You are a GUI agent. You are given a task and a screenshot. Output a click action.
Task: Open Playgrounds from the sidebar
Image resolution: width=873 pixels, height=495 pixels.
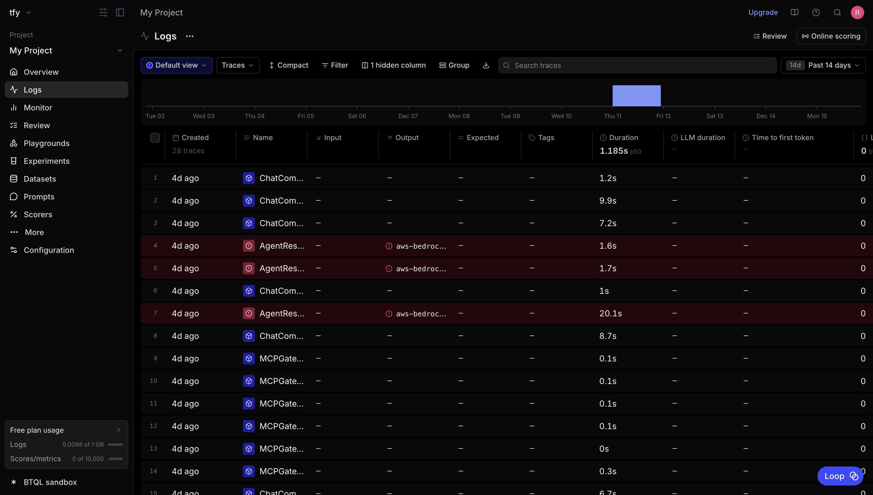point(47,143)
